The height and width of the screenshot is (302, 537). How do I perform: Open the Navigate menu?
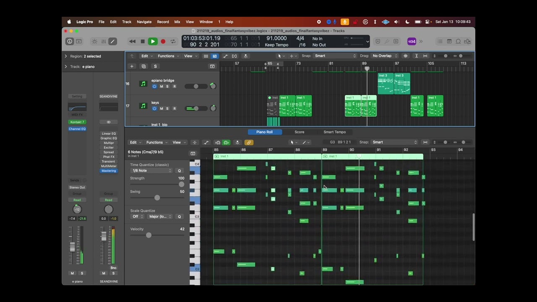click(x=144, y=22)
